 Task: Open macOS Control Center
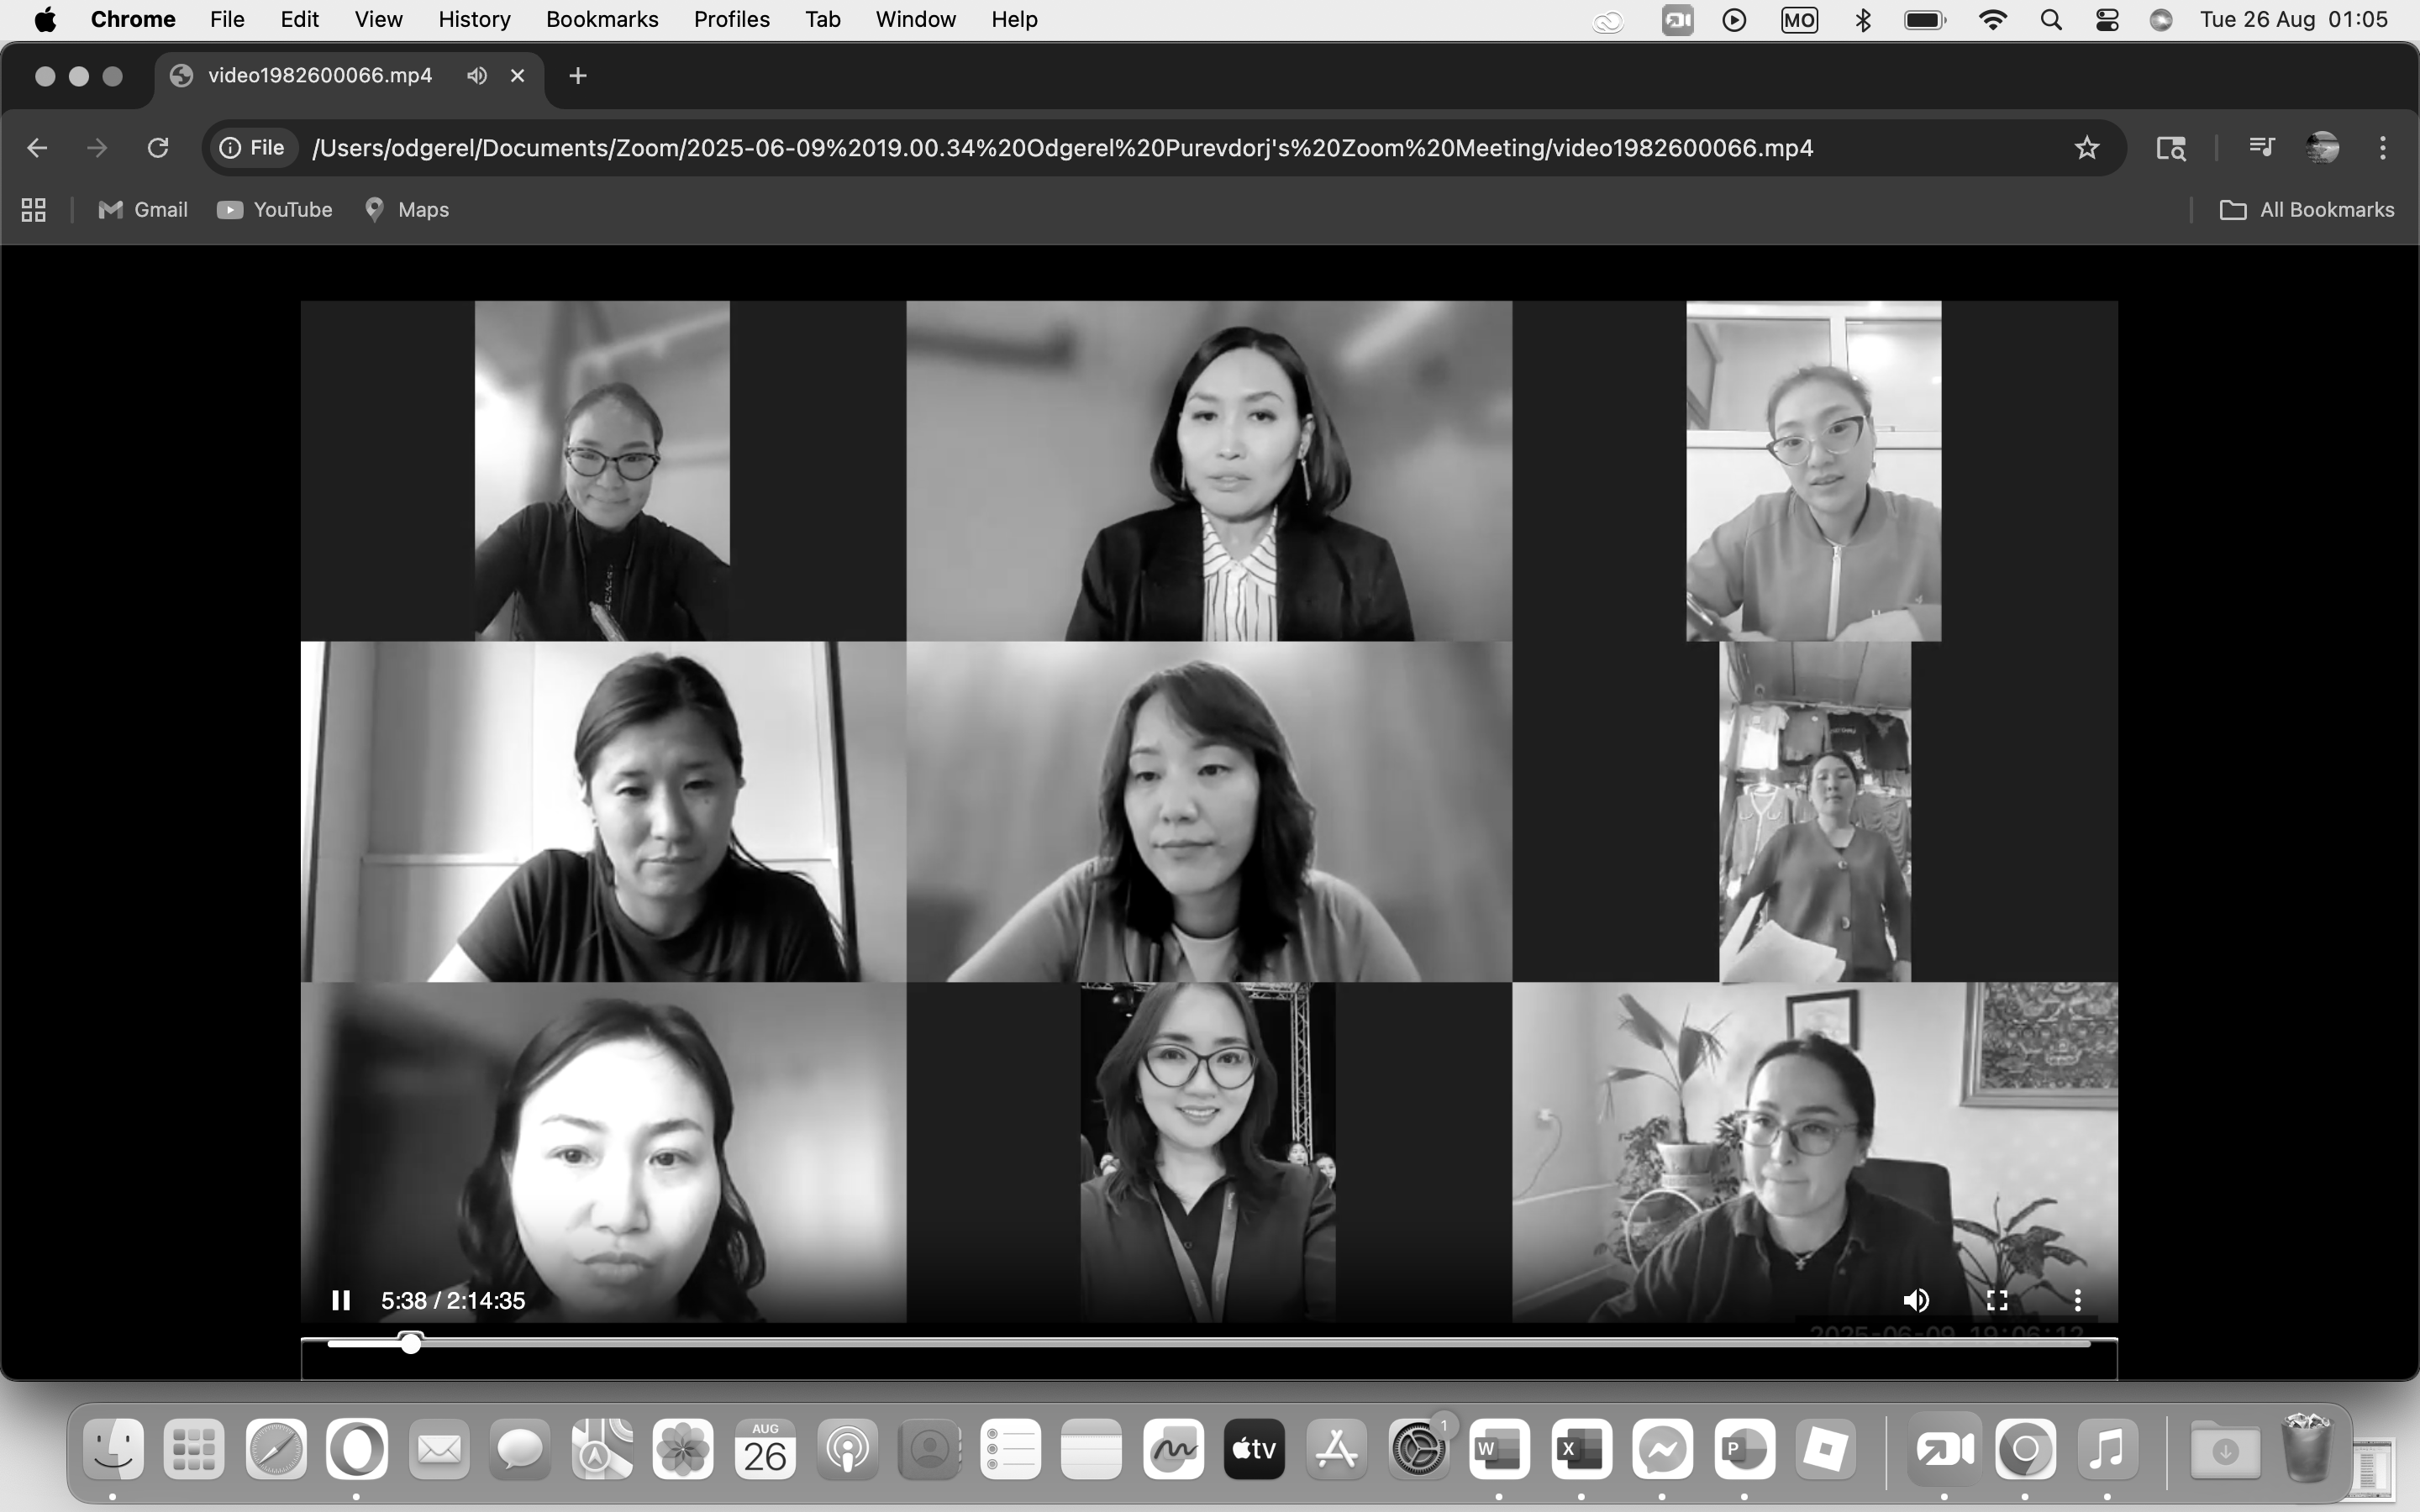(x=2107, y=20)
